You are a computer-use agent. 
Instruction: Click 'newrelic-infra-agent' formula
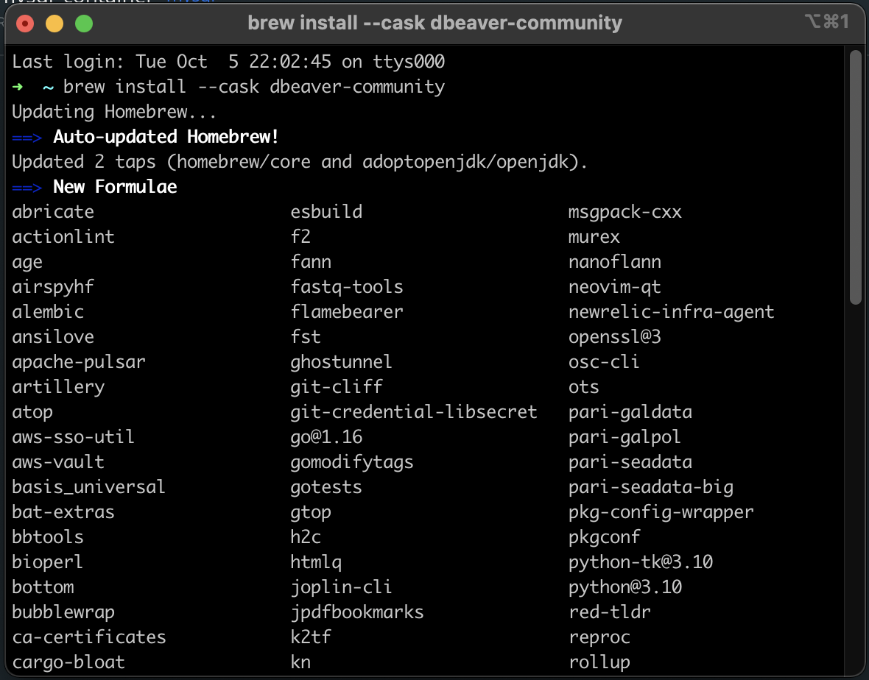(x=671, y=312)
